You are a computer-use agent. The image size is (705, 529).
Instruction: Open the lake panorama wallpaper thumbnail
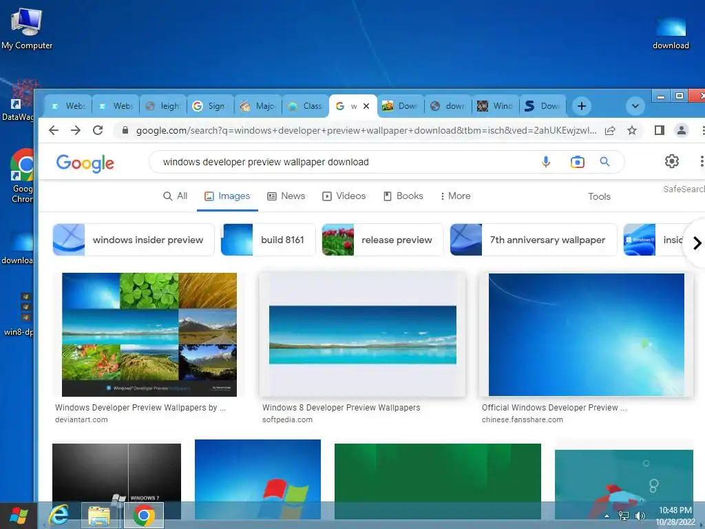click(362, 335)
